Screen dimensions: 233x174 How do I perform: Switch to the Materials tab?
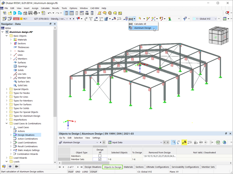128,167
